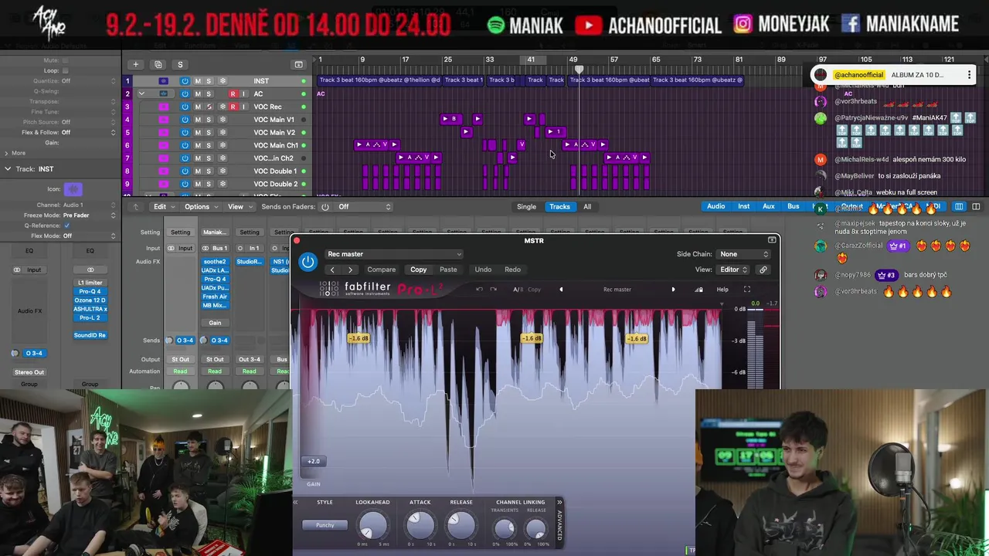
Task: Open the Flex Mode dropdown
Action: click(x=88, y=236)
